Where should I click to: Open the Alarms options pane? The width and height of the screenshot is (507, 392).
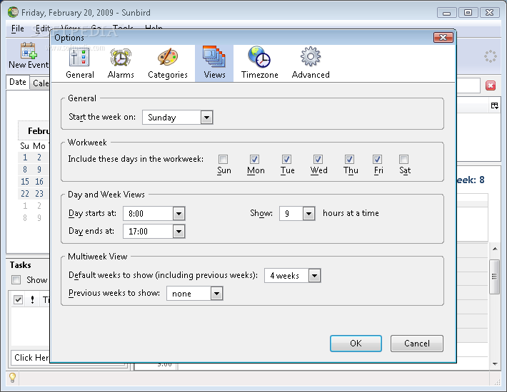[x=121, y=63]
